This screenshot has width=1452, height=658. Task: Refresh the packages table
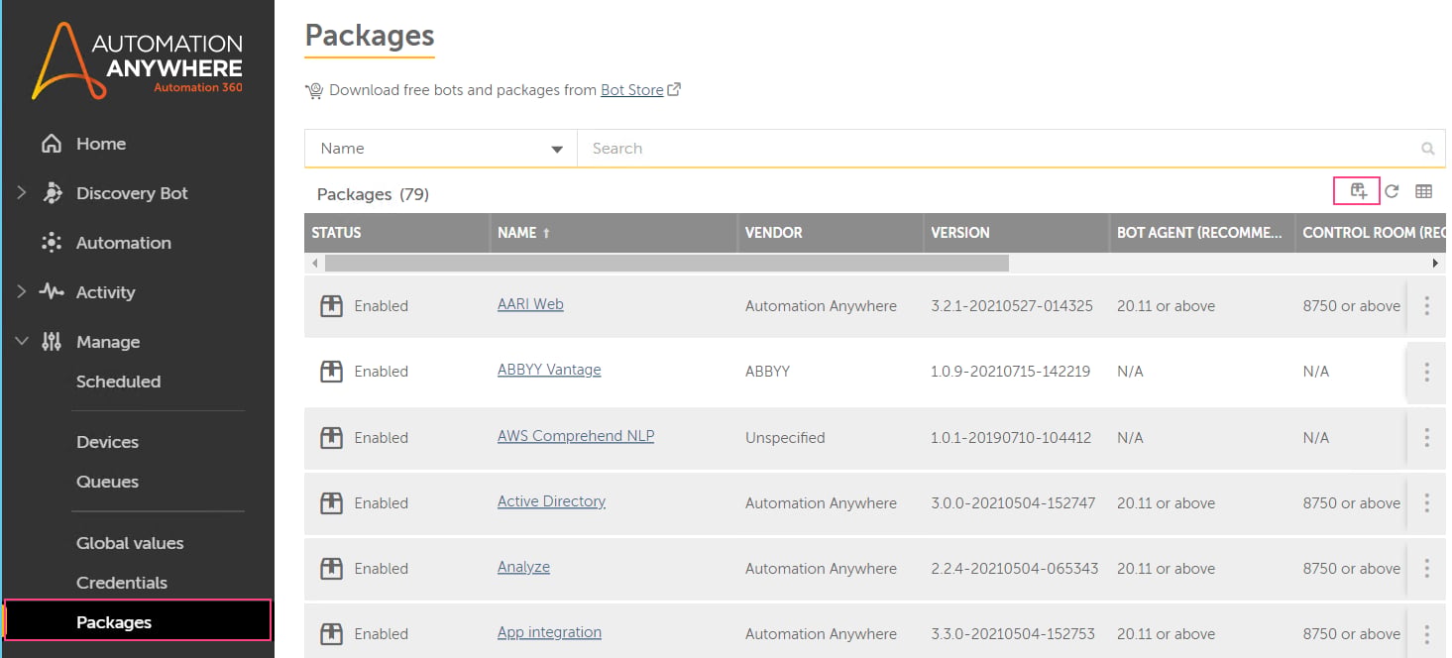(1392, 191)
